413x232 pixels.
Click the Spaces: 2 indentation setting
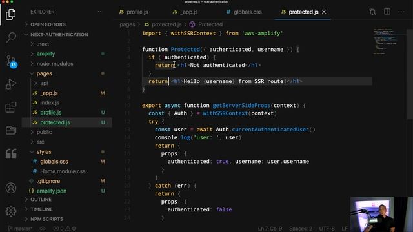coord(300,229)
